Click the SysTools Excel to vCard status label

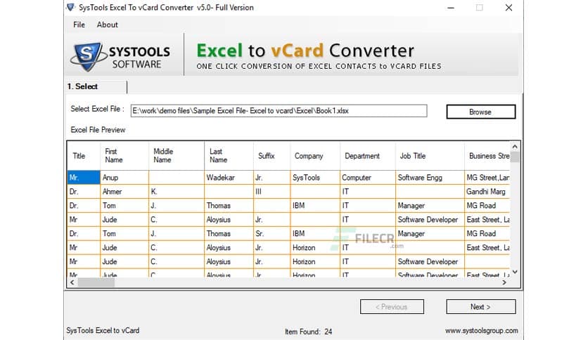click(x=103, y=331)
